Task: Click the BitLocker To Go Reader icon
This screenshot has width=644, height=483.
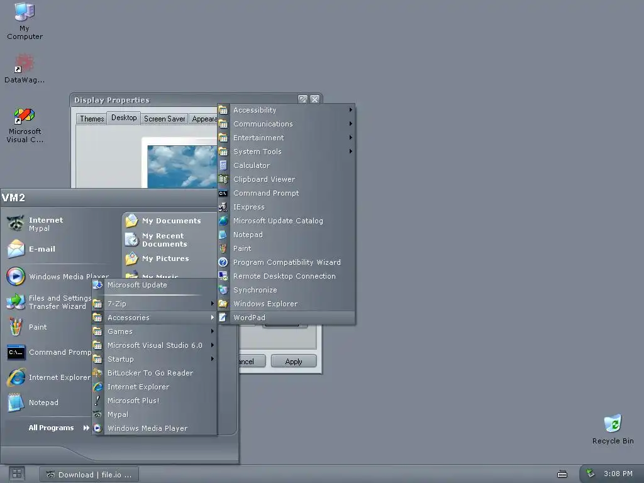Action: tap(97, 373)
